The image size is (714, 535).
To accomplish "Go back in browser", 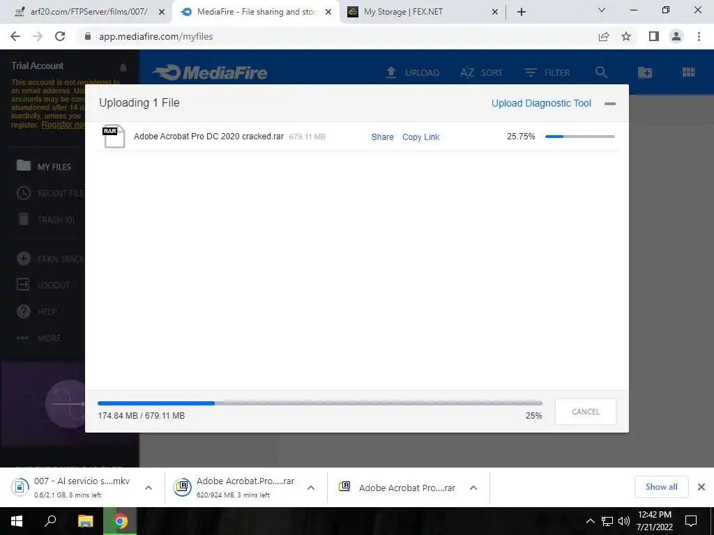I will click(x=15, y=36).
